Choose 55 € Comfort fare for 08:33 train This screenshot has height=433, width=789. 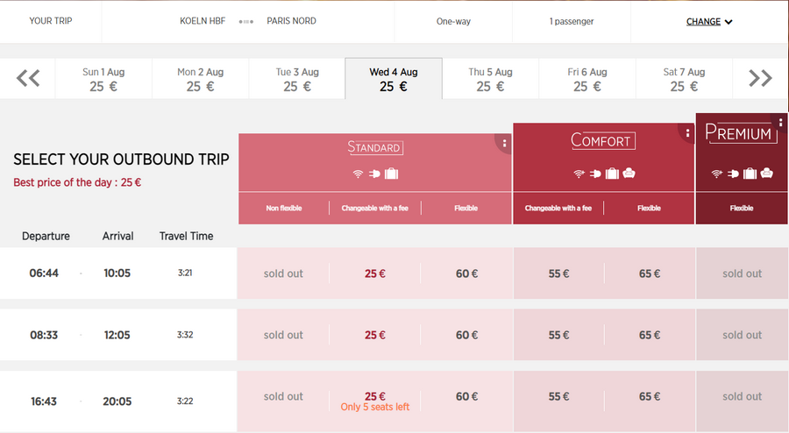[x=558, y=335]
